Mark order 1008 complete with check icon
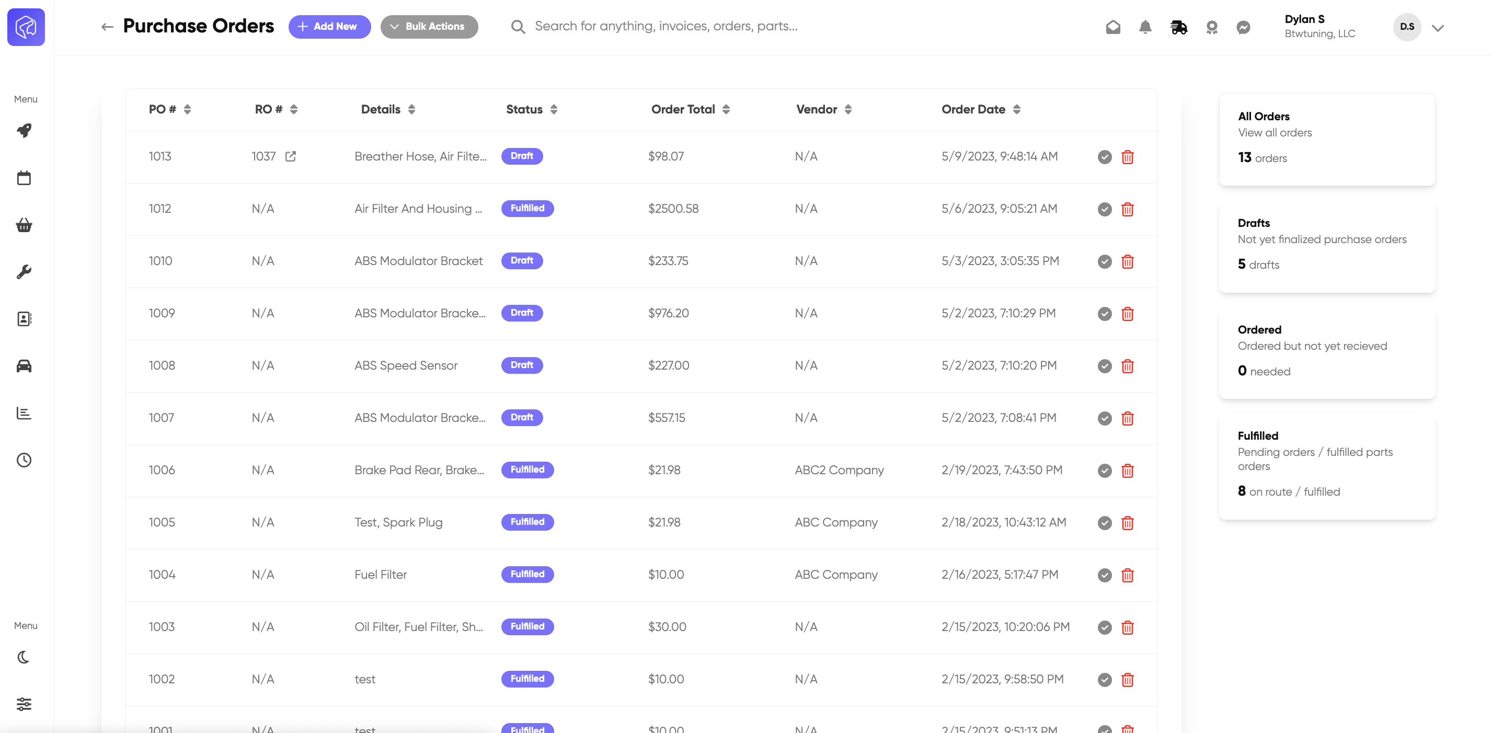 (1104, 366)
